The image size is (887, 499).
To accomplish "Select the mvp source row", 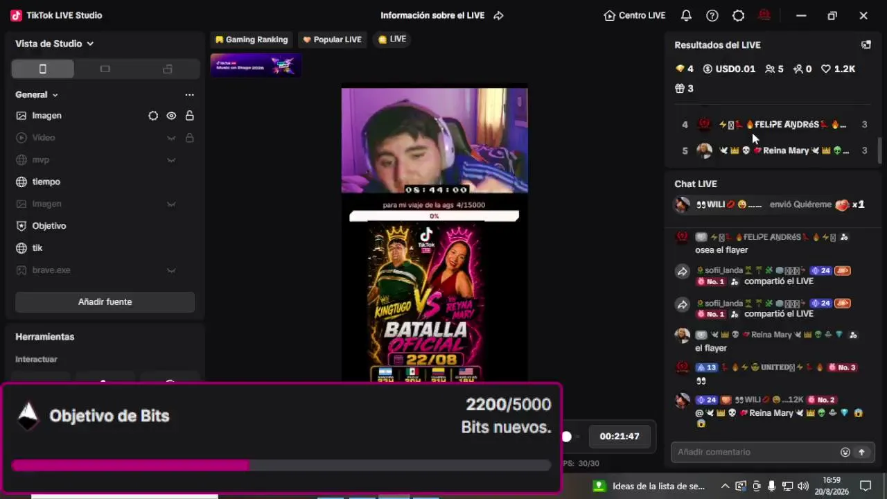I will 105,160.
